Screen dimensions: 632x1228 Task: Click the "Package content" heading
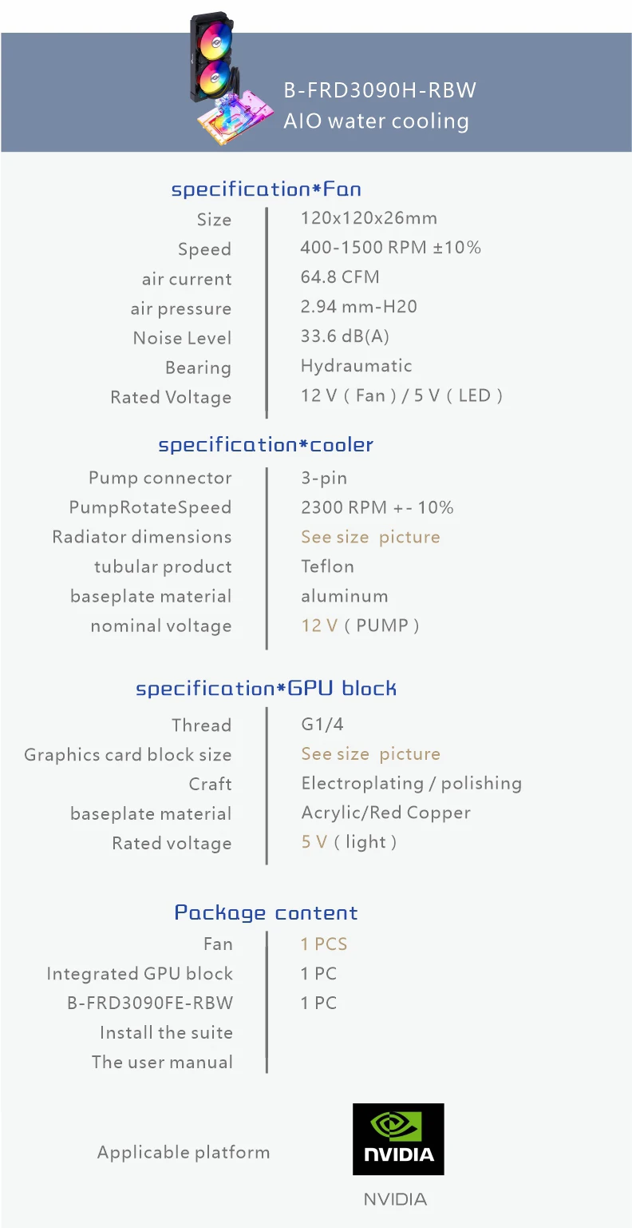266,912
